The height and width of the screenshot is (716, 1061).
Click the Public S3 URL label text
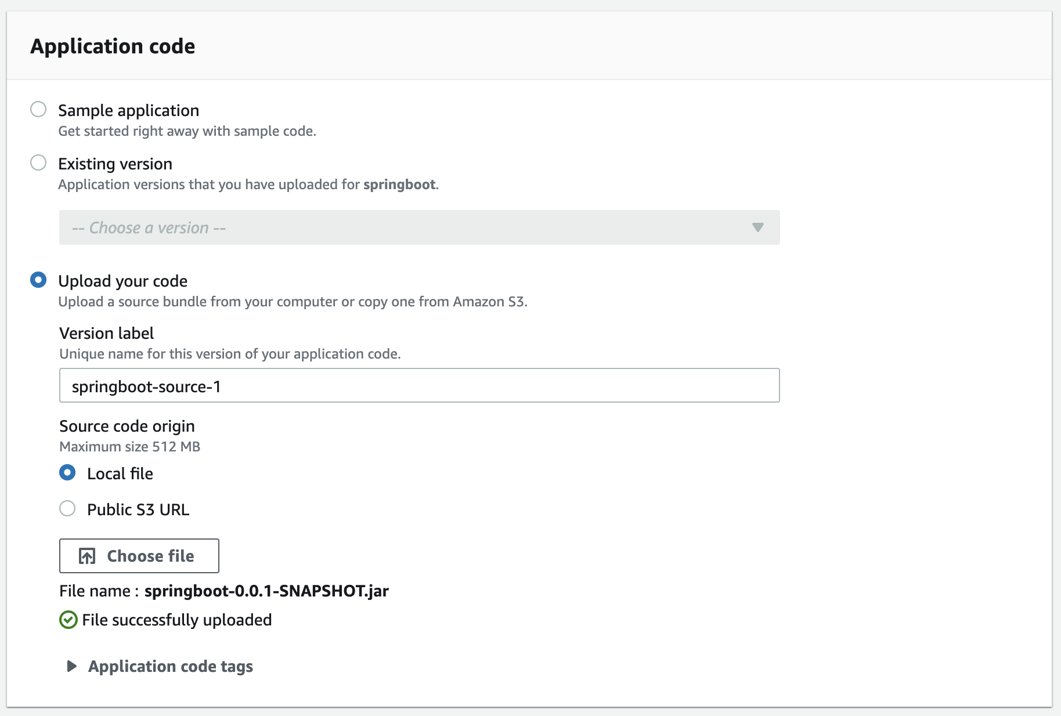[138, 509]
